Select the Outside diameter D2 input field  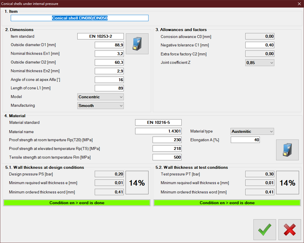pyautogui.click(x=109, y=62)
